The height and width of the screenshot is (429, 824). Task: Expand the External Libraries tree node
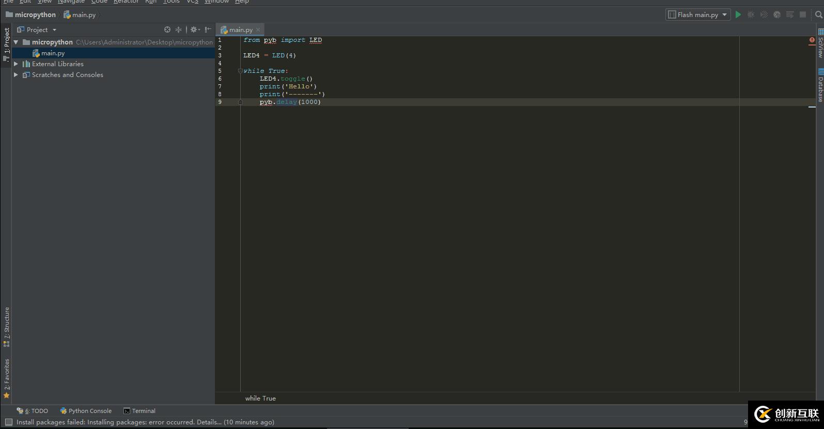(16, 64)
